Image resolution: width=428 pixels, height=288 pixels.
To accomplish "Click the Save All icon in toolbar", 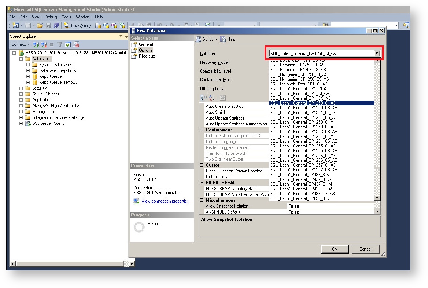I will [56, 26].
